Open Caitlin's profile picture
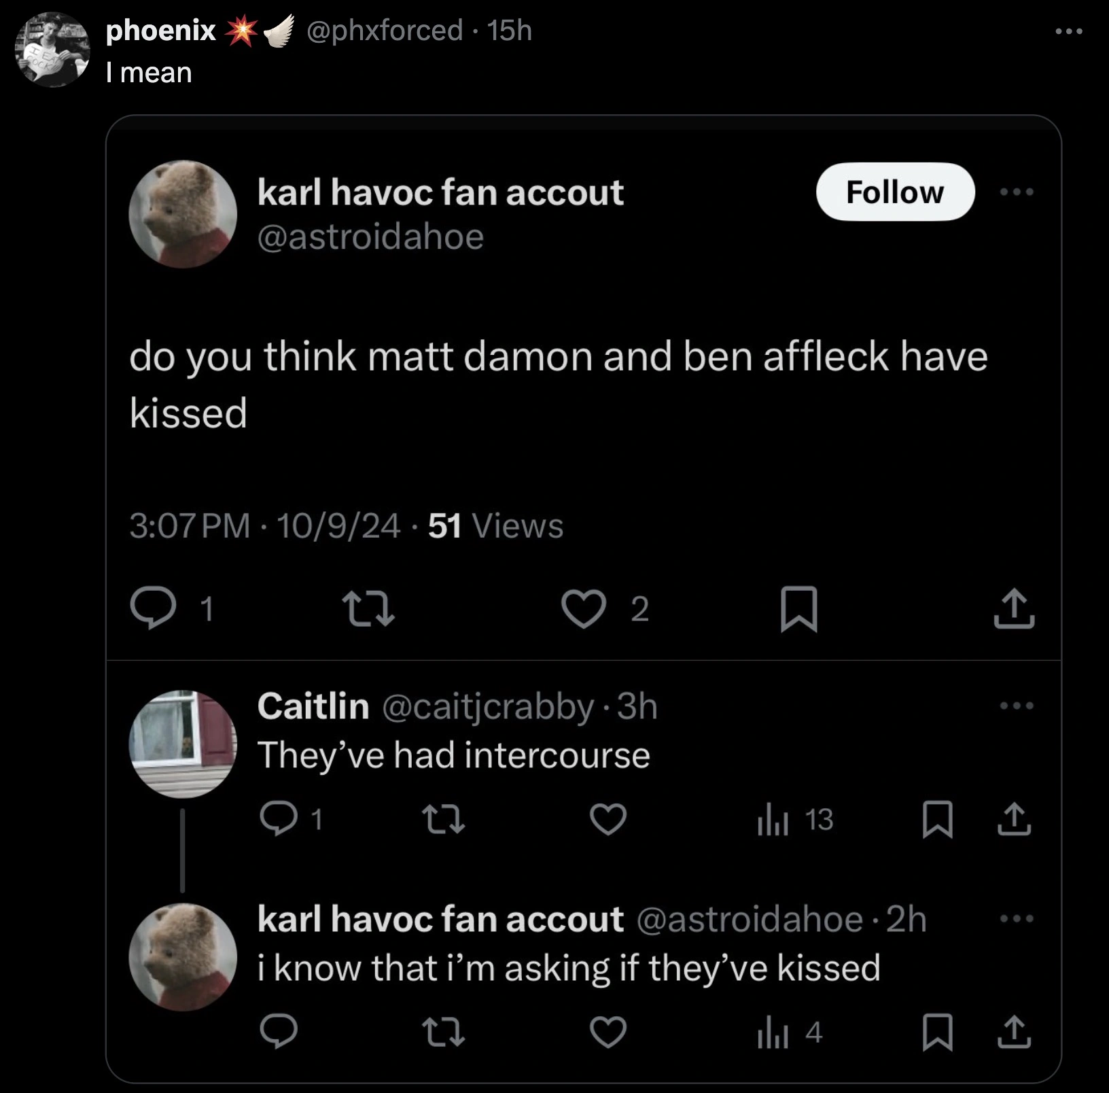Image resolution: width=1109 pixels, height=1093 pixels. [x=183, y=744]
